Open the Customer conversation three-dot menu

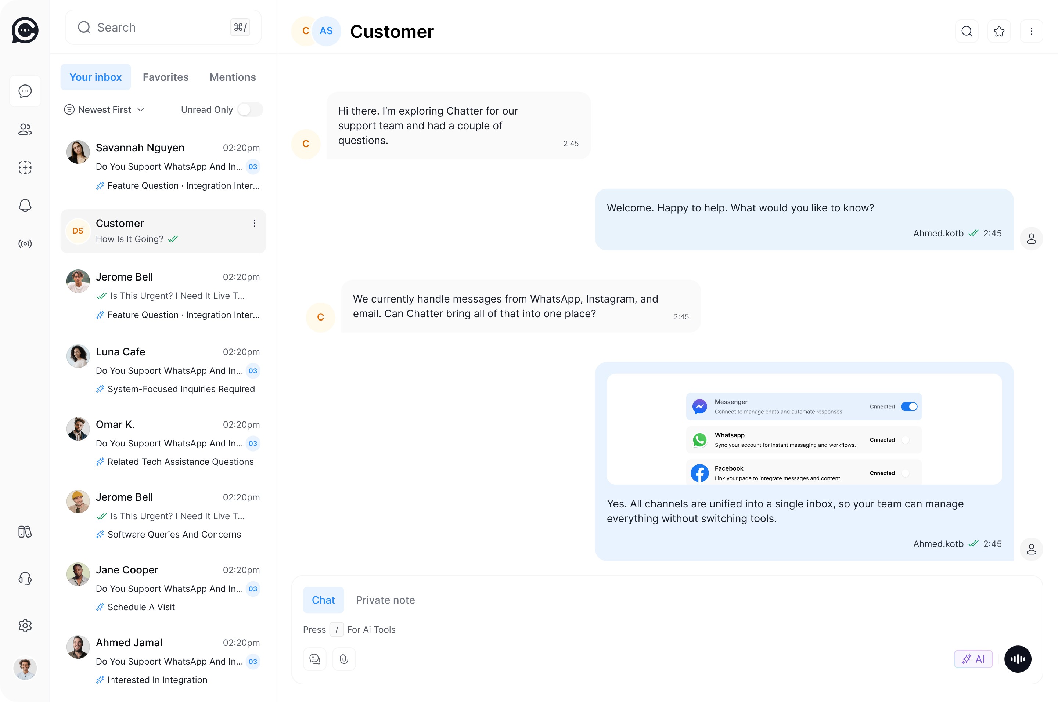point(255,223)
